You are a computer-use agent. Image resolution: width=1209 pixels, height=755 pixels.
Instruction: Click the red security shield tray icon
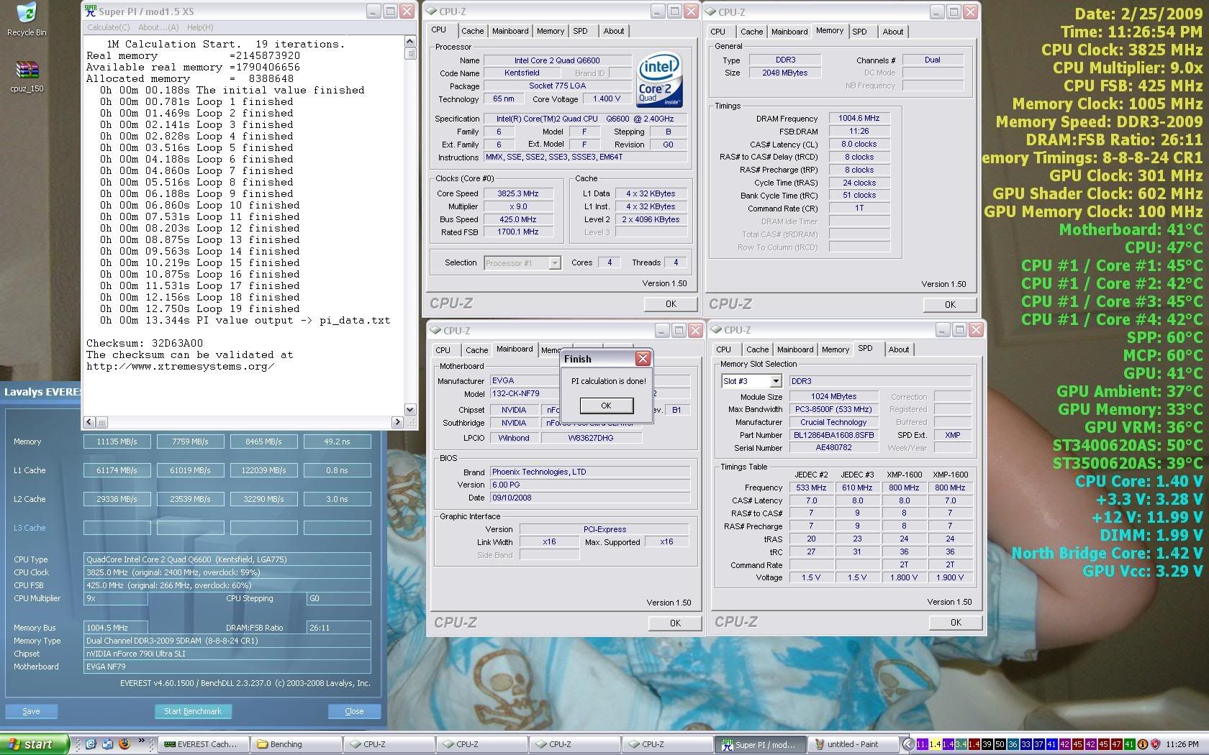coord(1155,744)
